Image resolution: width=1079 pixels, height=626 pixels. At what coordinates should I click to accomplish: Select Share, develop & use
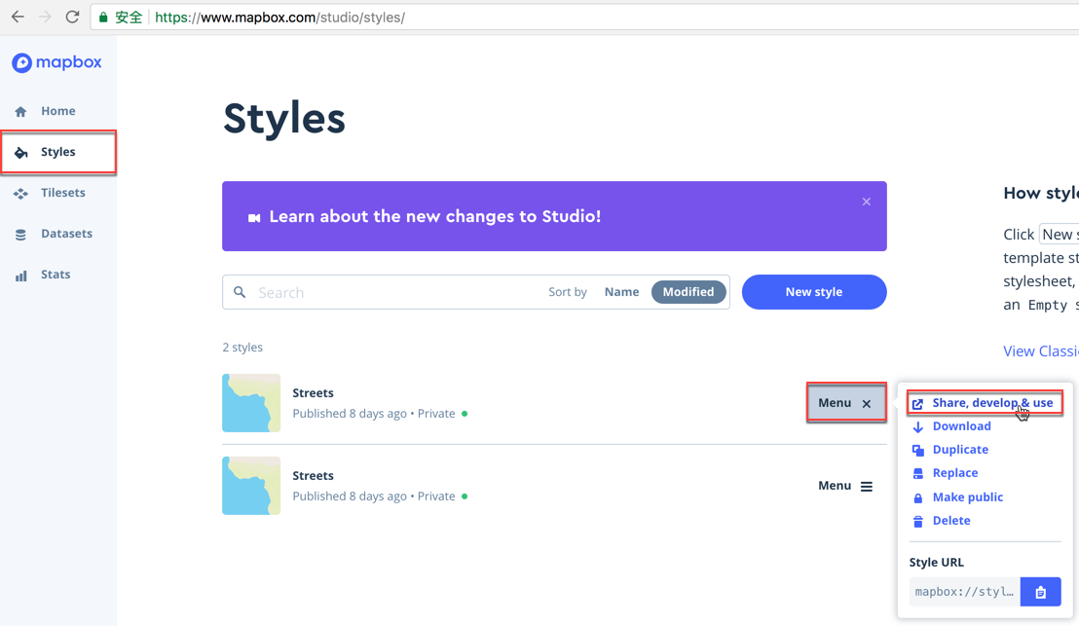click(985, 402)
